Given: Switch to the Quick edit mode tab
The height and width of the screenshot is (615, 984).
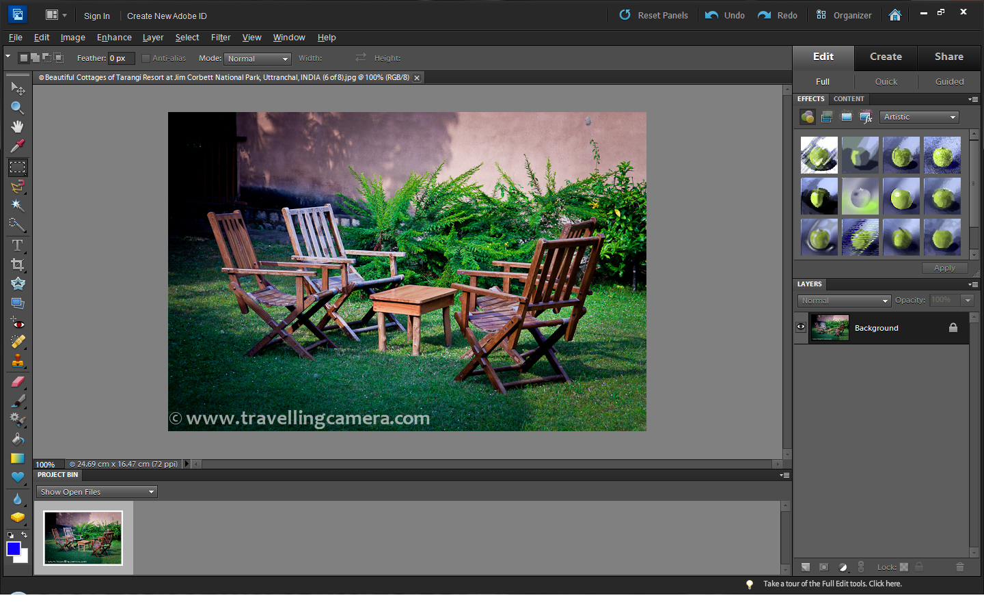Looking at the screenshot, I should (886, 81).
